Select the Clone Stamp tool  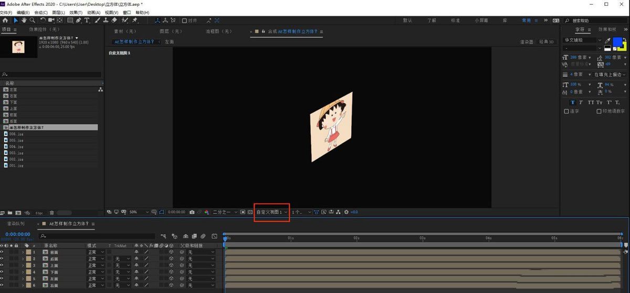(x=106, y=21)
